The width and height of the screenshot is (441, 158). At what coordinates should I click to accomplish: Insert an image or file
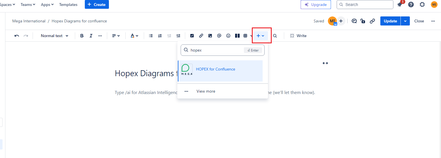click(210, 36)
